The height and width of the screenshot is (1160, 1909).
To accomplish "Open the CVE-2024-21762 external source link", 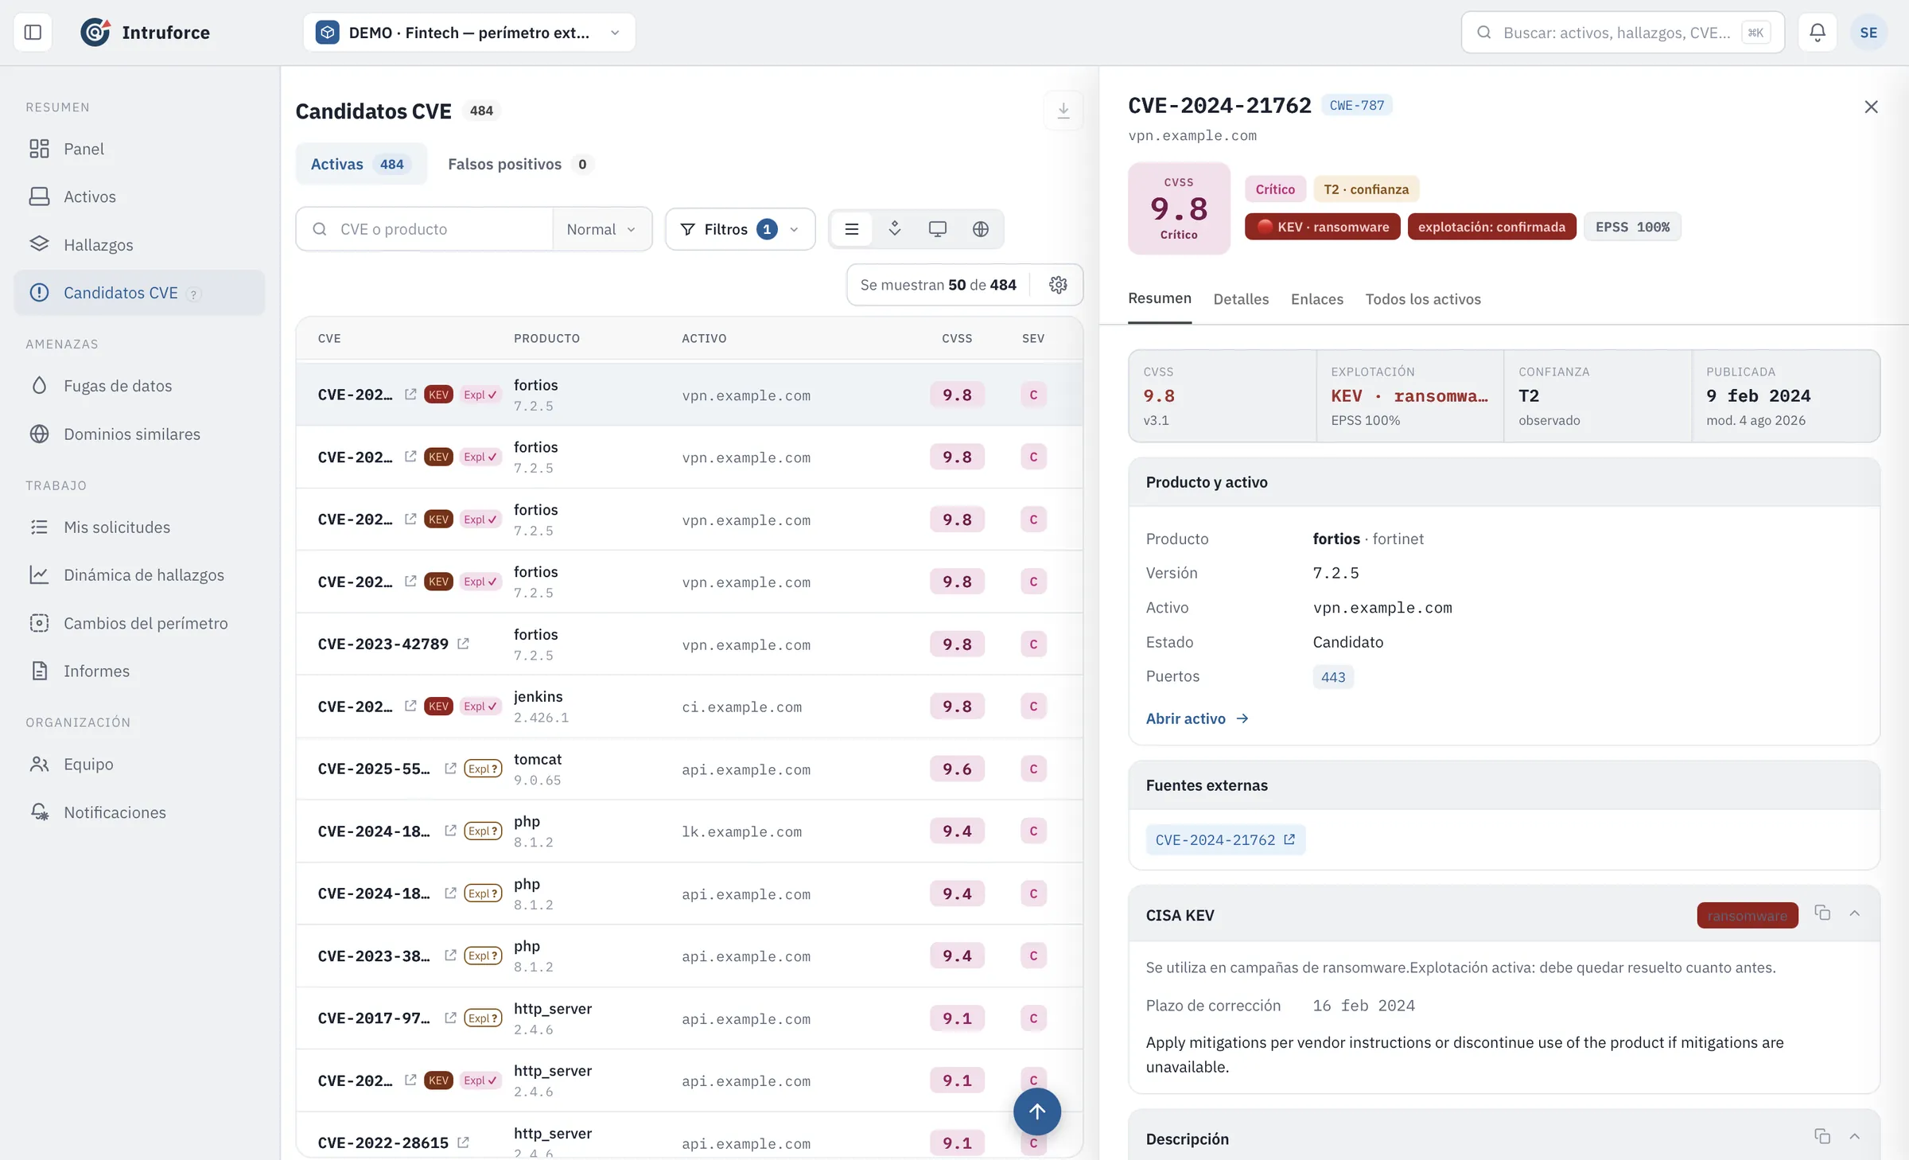I will (x=1225, y=839).
